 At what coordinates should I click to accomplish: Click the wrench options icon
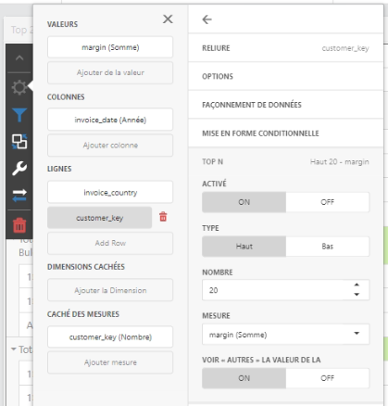19,169
